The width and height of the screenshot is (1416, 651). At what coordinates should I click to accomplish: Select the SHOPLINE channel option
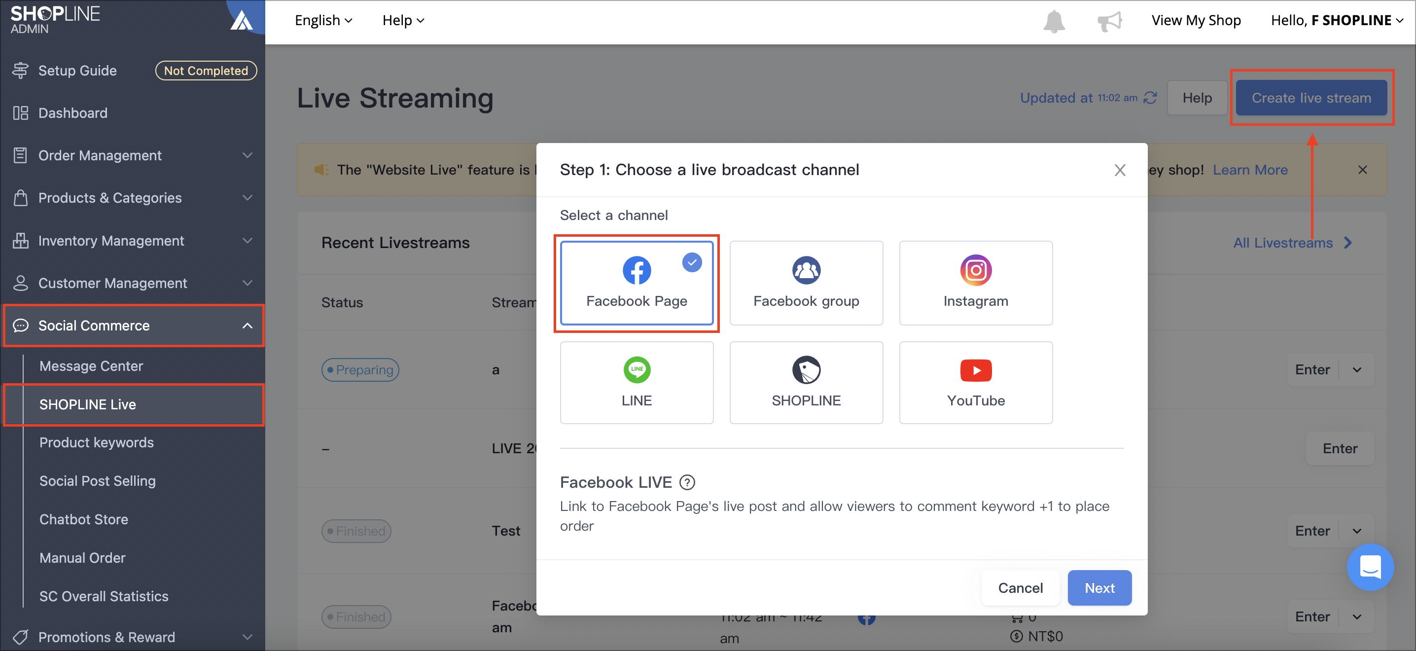coord(806,383)
